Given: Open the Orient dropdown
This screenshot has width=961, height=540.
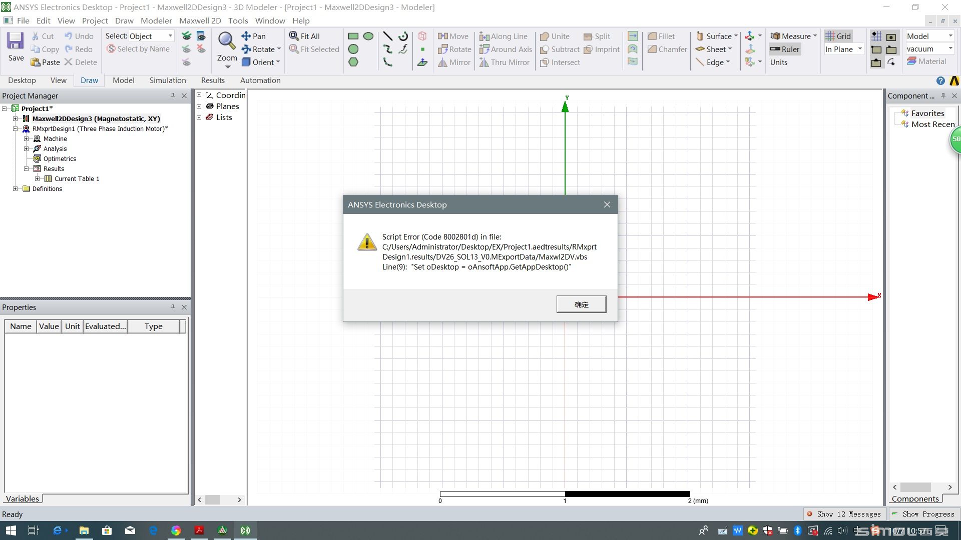Looking at the screenshot, I should pyautogui.click(x=278, y=62).
